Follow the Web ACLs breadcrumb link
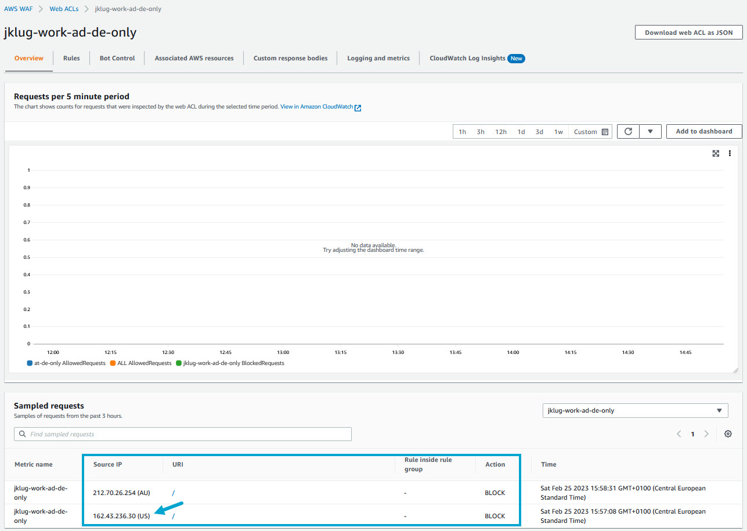Viewport: 747px width, 531px height. coord(64,8)
